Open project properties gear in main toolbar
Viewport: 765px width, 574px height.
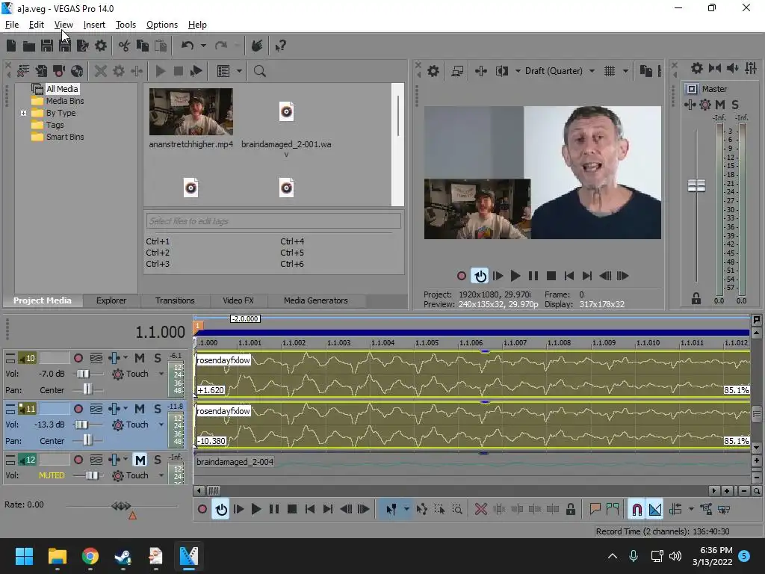pyautogui.click(x=101, y=46)
